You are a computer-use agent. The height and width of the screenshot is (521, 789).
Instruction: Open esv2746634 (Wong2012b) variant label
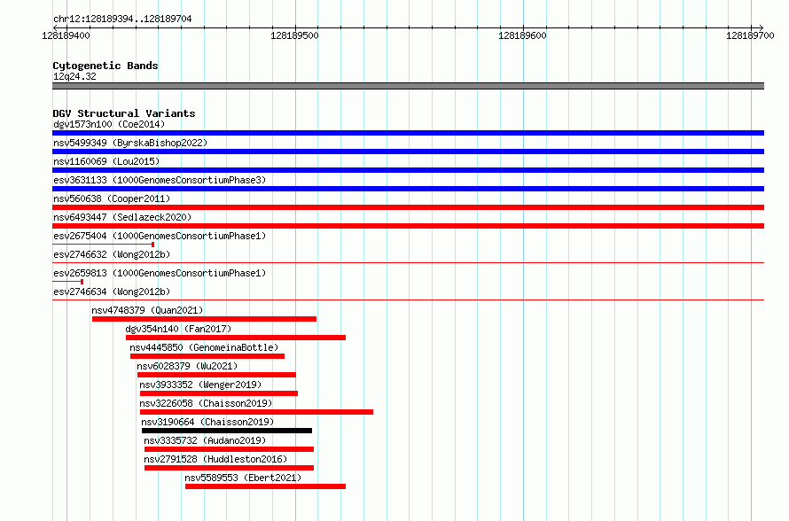112,292
